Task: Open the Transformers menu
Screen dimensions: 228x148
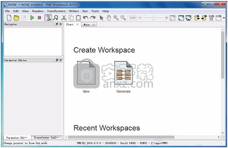Action: [56, 11]
